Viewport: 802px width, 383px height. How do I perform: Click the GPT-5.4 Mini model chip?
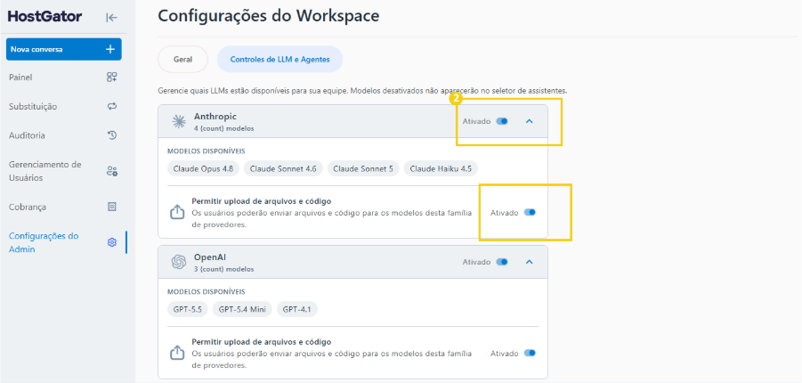[242, 309]
